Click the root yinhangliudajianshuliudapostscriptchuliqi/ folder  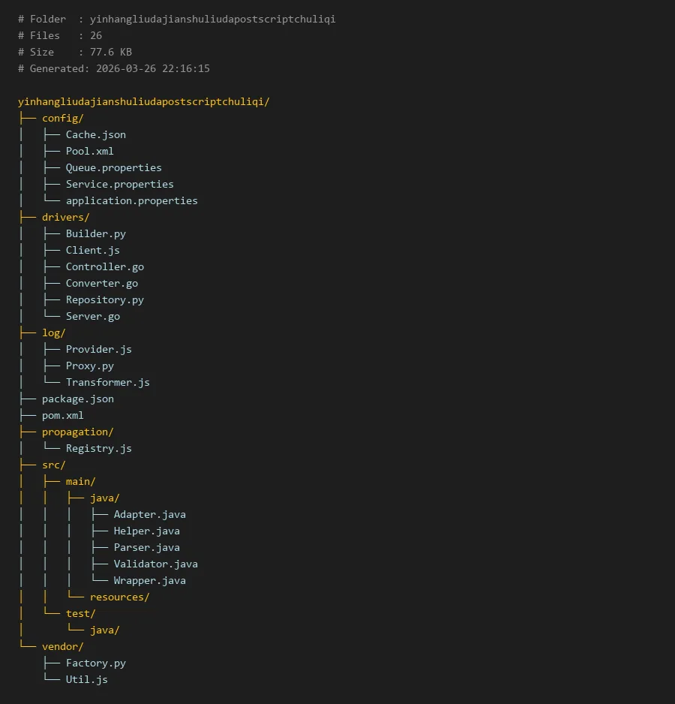[143, 102]
